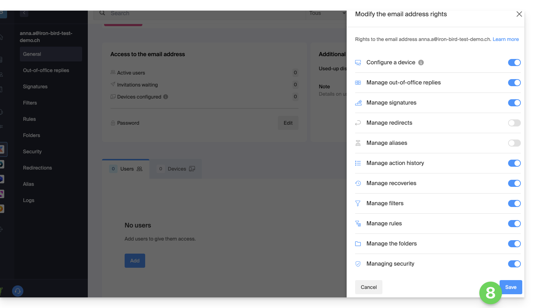The width and height of the screenshot is (535, 308).
Task: Open the Tous filter dropdown
Action: (326, 13)
